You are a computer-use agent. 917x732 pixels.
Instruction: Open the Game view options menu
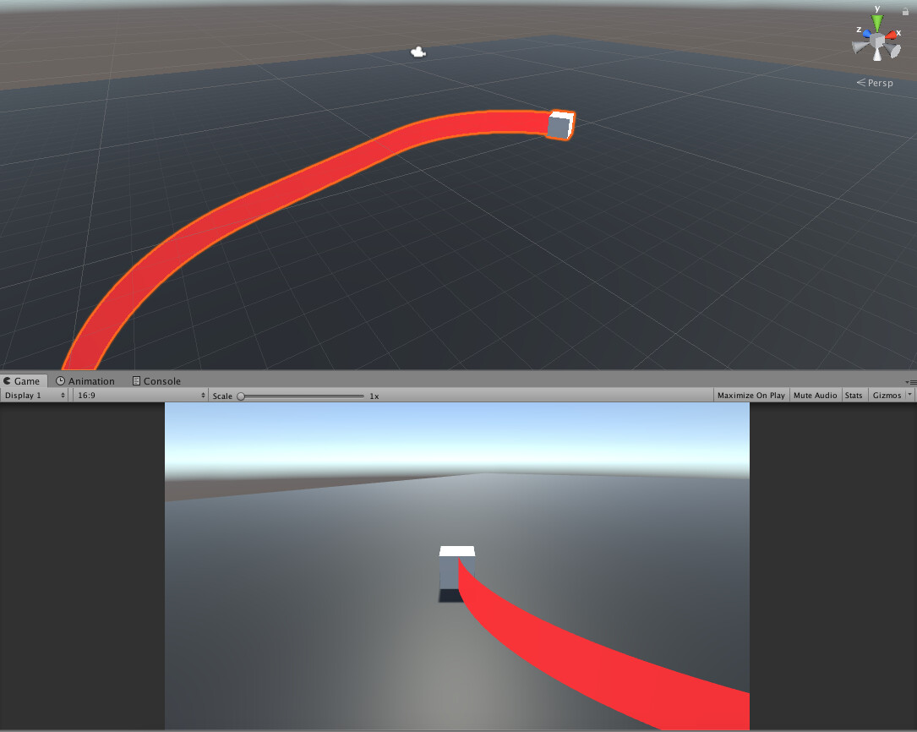coord(913,381)
